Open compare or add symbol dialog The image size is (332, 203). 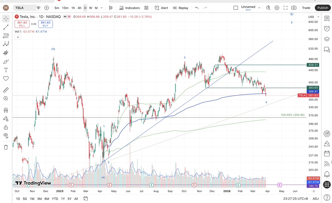click(47, 8)
